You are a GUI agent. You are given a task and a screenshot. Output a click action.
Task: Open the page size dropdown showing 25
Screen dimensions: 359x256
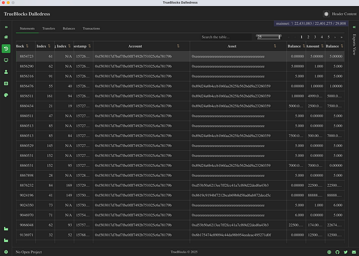pos(269,37)
